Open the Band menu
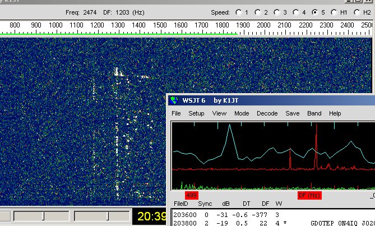375x226 pixels. coord(314,113)
